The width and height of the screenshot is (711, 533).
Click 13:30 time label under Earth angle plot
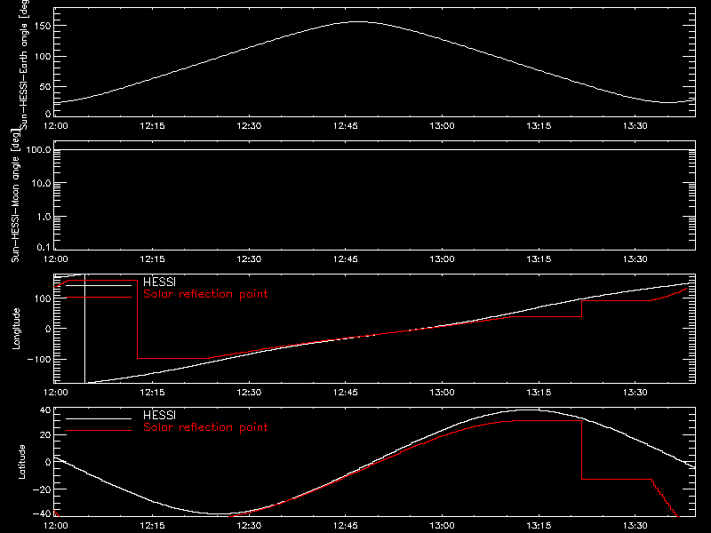pos(635,126)
